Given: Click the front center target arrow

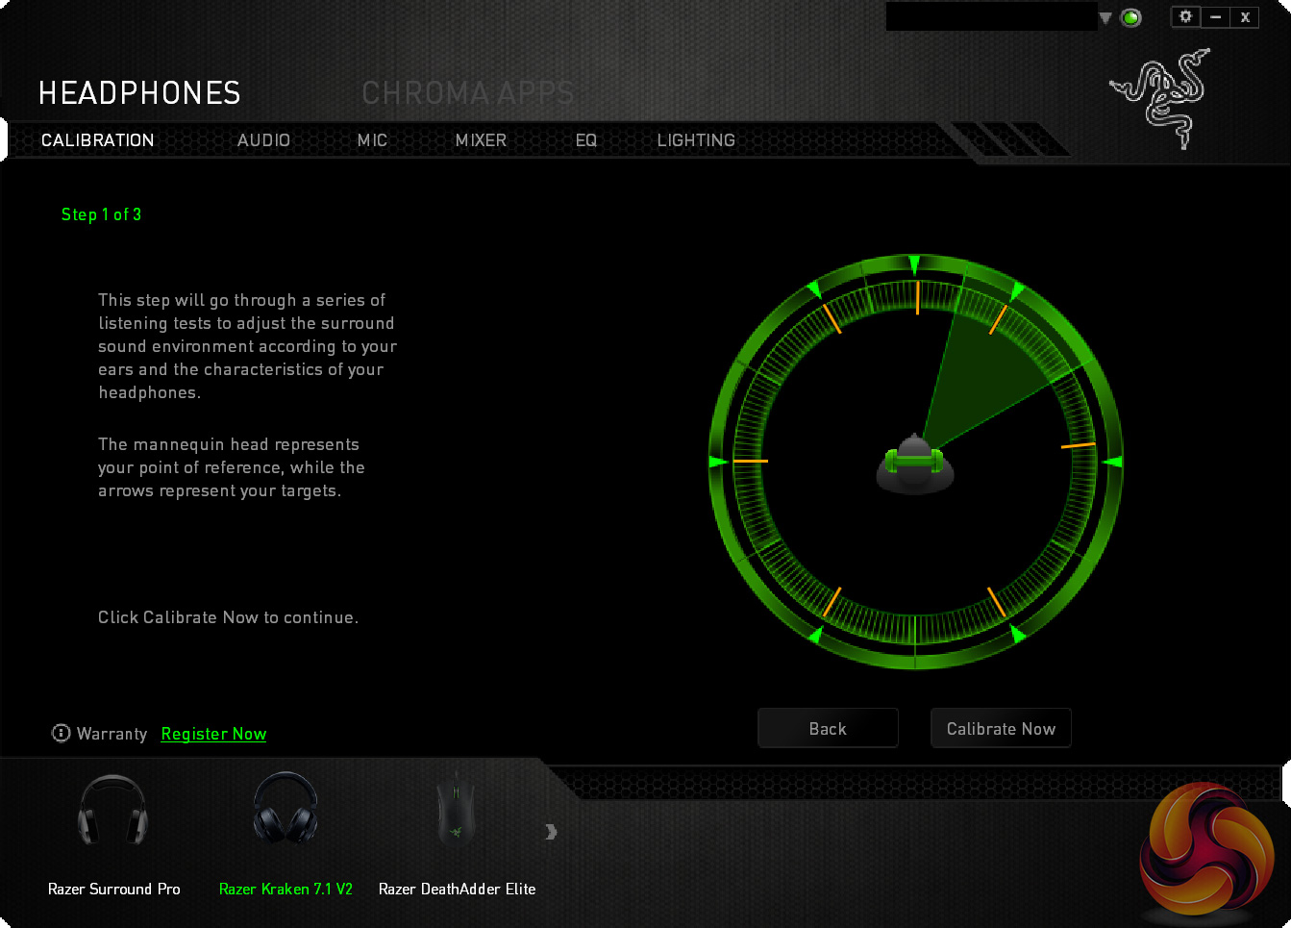Looking at the screenshot, I should (x=914, y=264).
